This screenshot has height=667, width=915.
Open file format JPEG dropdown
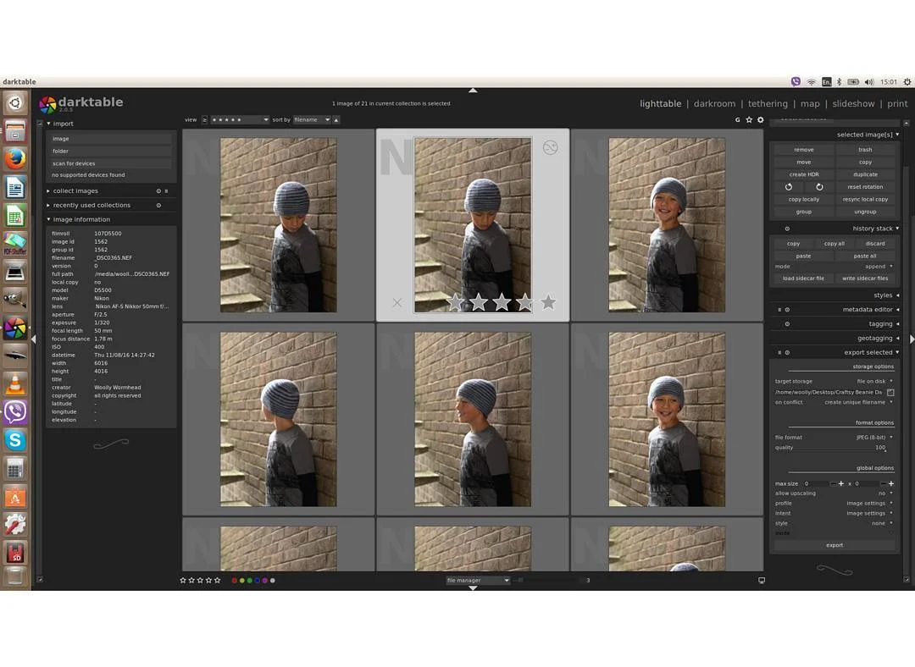point(834,438)
